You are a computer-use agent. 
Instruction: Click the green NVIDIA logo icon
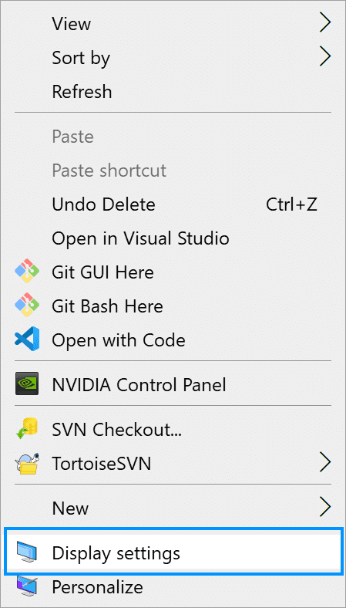click(x=27, y=384)
